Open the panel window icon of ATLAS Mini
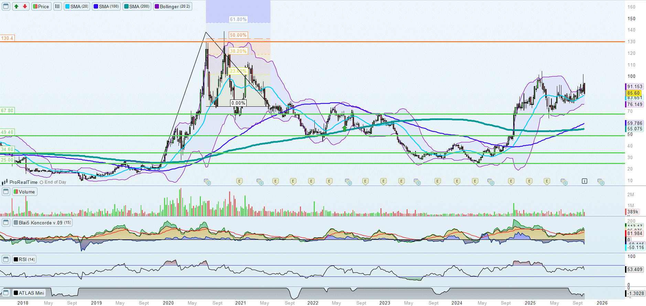 point(6,293)
